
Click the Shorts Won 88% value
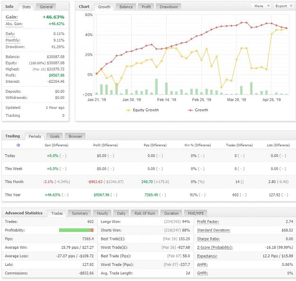click(x=186, y=230)
